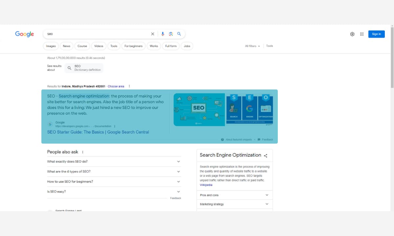The height and width of the screenshot is (236, 394).
Task: Select the Tools filter chip
Action: point(114,46)
